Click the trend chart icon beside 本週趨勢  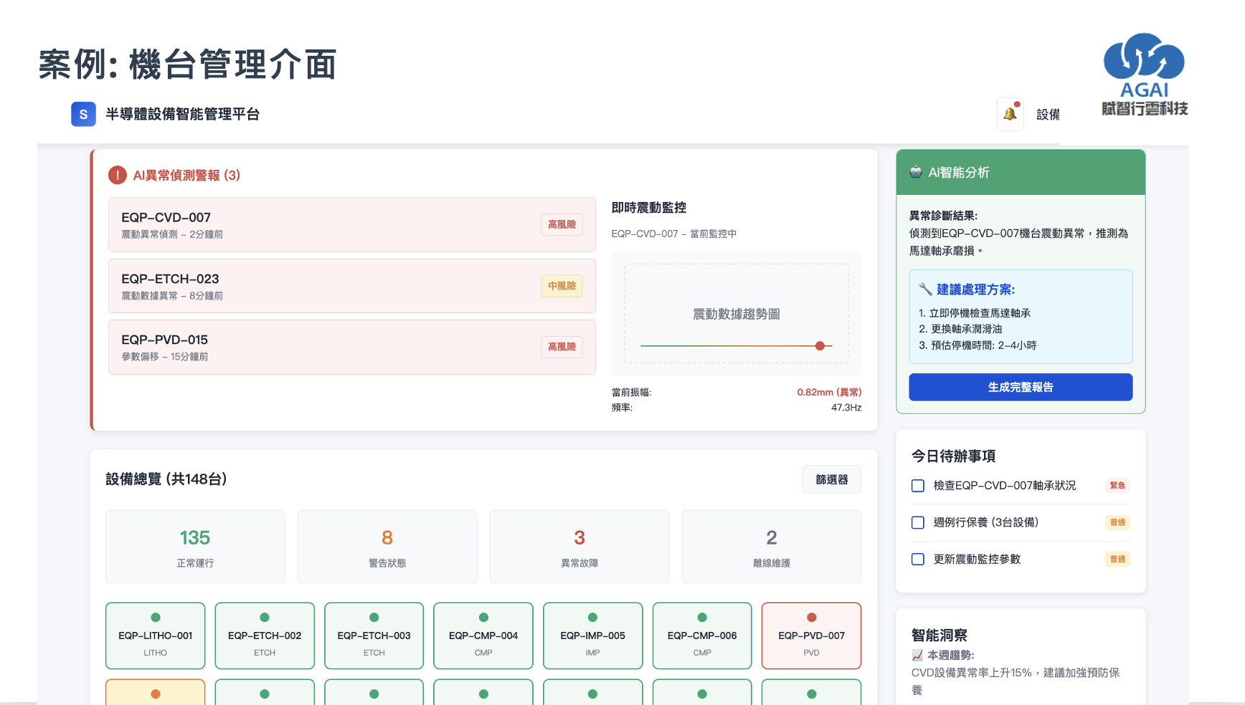click(x=917, y=653)
